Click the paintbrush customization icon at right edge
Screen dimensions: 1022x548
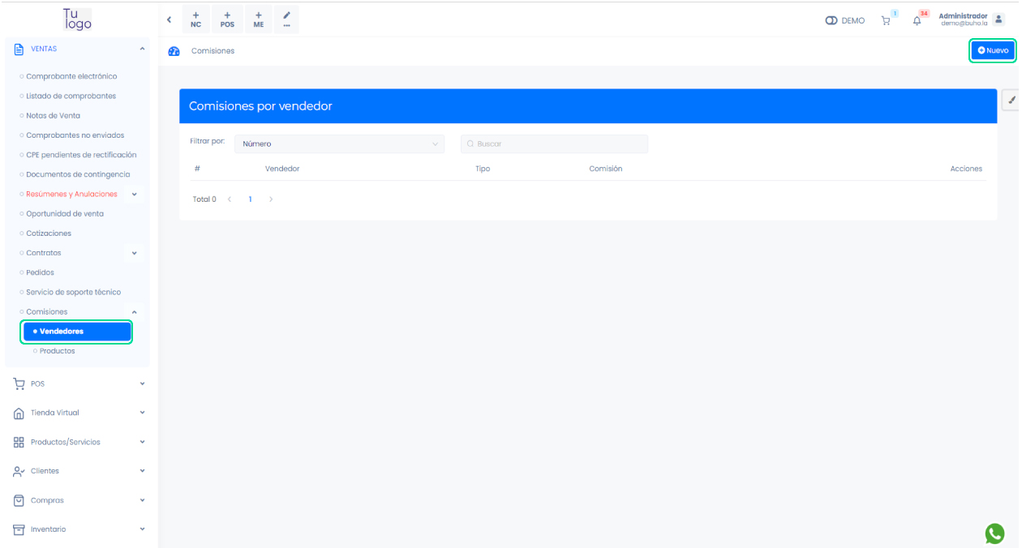[1011, 100]
